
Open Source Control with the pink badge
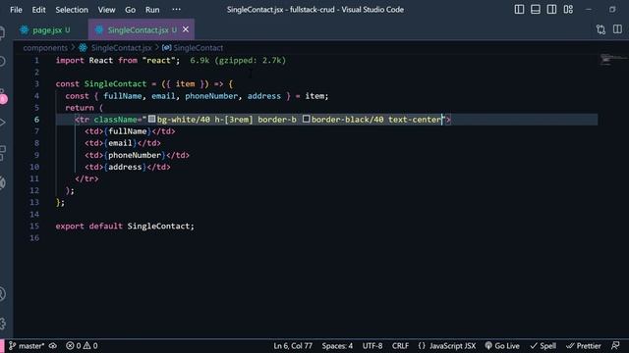pyautogui.click(x=3, y=96)
